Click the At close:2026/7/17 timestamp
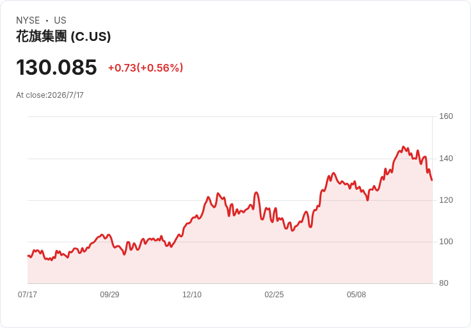The height and width of the screenshot is (328, 471). pyautogui.click(x=50, y=95)
